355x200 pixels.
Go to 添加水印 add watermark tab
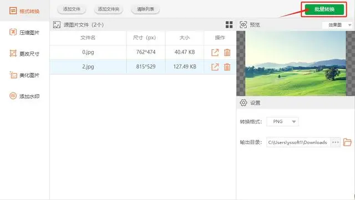click(x=24, y=96)
